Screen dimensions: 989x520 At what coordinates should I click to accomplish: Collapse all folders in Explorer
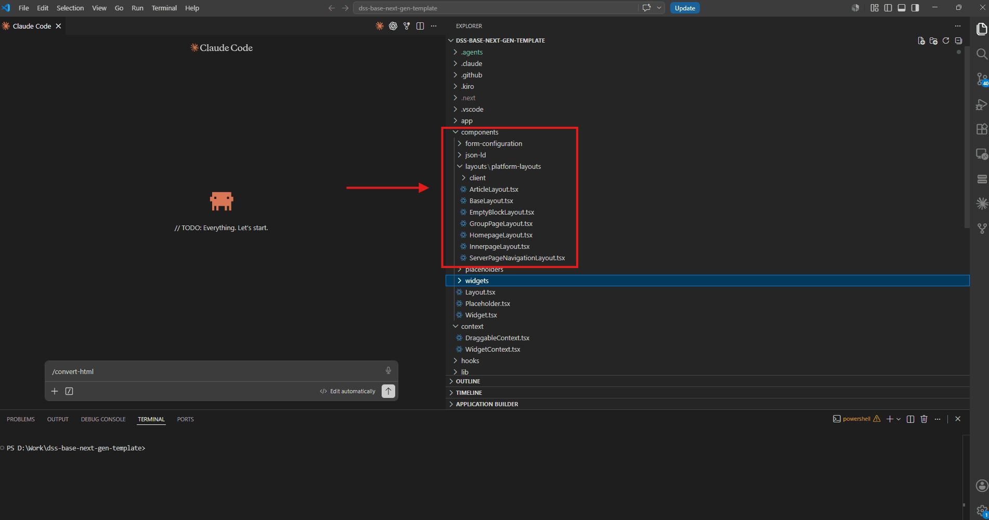coord(958,41)
